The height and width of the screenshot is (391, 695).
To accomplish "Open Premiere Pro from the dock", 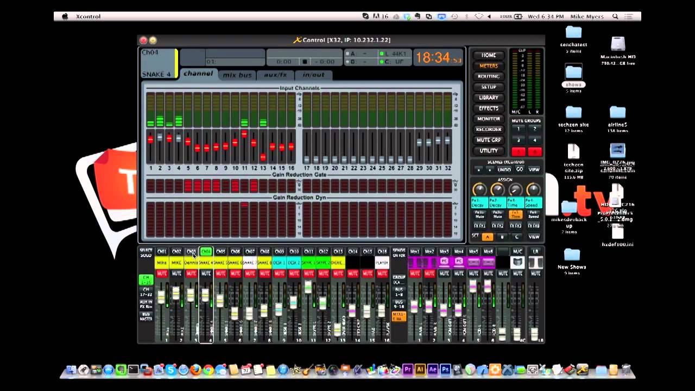I will pyautogui.click(x=408, y=370).
